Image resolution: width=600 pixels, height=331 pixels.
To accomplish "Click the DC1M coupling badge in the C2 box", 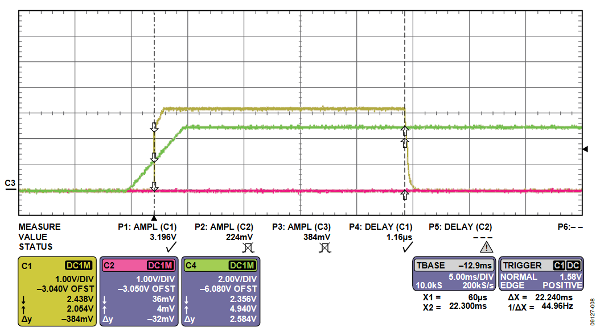I will pos(162,265).
